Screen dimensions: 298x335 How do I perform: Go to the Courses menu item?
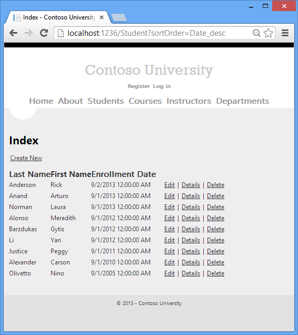click(x=145, y=101)
